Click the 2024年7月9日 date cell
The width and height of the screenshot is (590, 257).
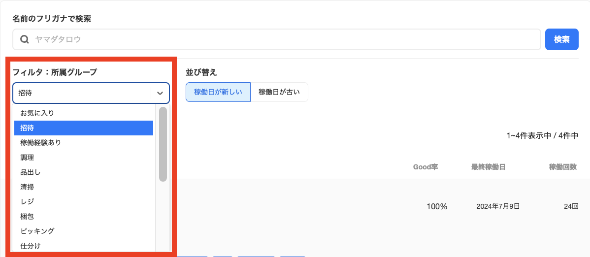click(498, 206)
